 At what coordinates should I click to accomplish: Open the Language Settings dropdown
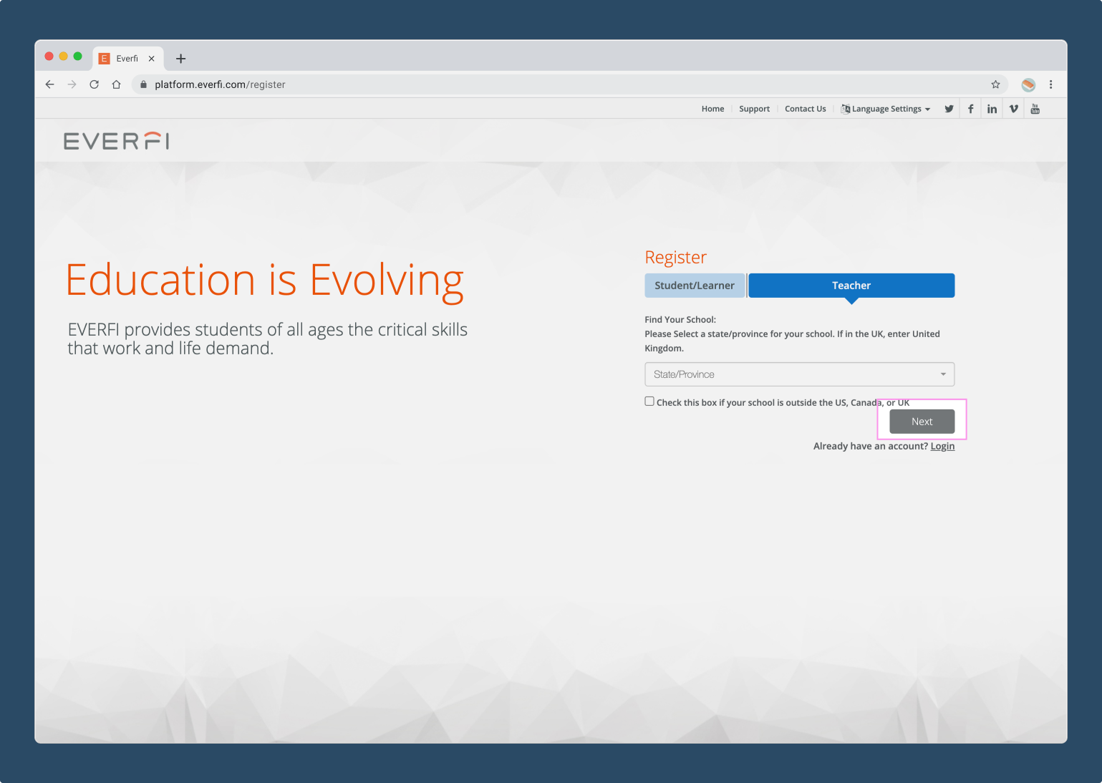(886, 109)
